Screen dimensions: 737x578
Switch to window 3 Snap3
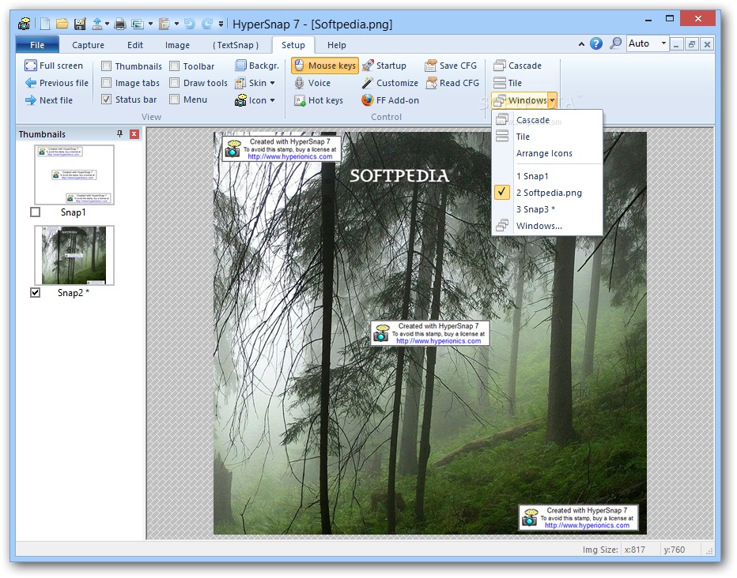pyautogui.click(x=547, y=209)
